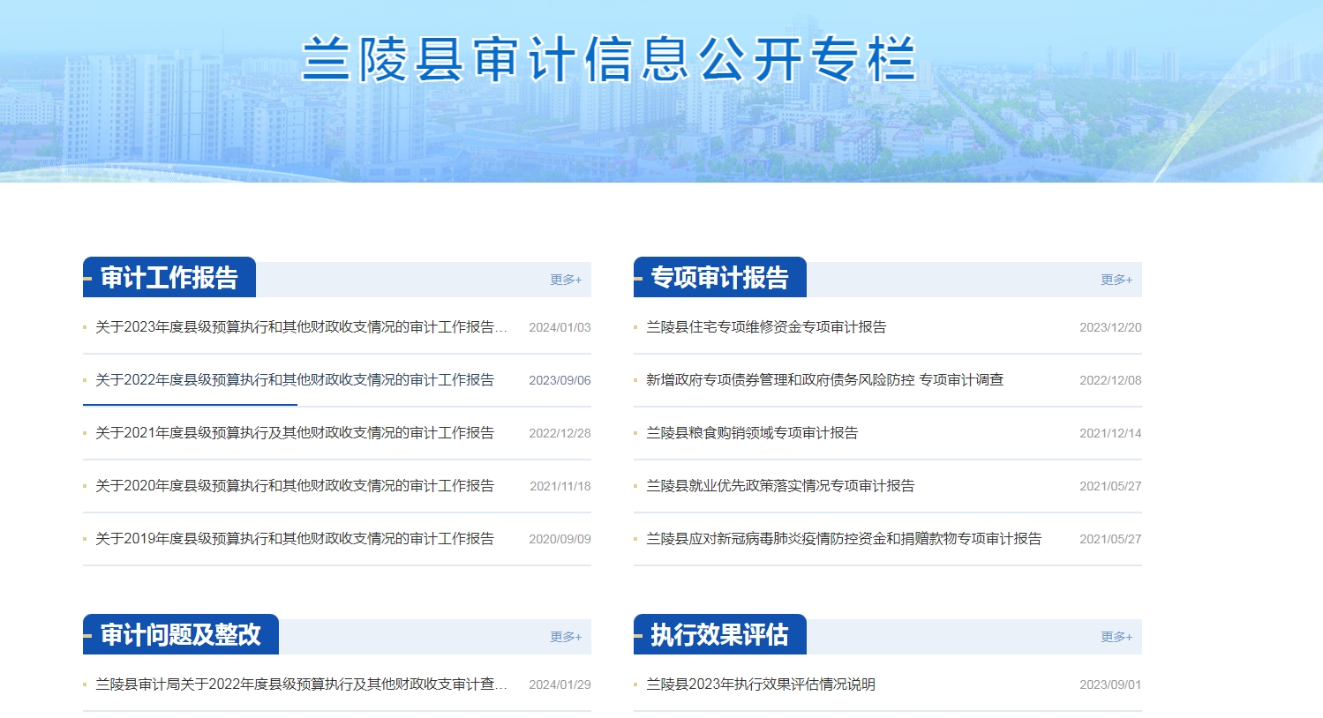Click date 2022/12/28
This screenshot has width=1323, height=718.
560,433
